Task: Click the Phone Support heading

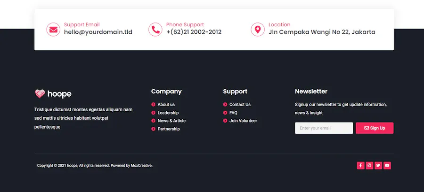Action: (185, 24)
